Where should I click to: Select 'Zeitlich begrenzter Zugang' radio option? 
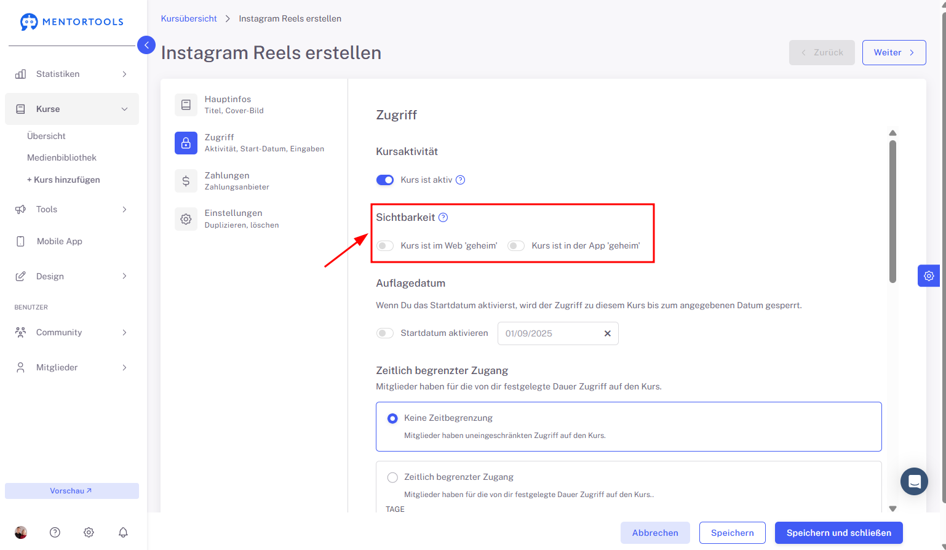[392, 477]
